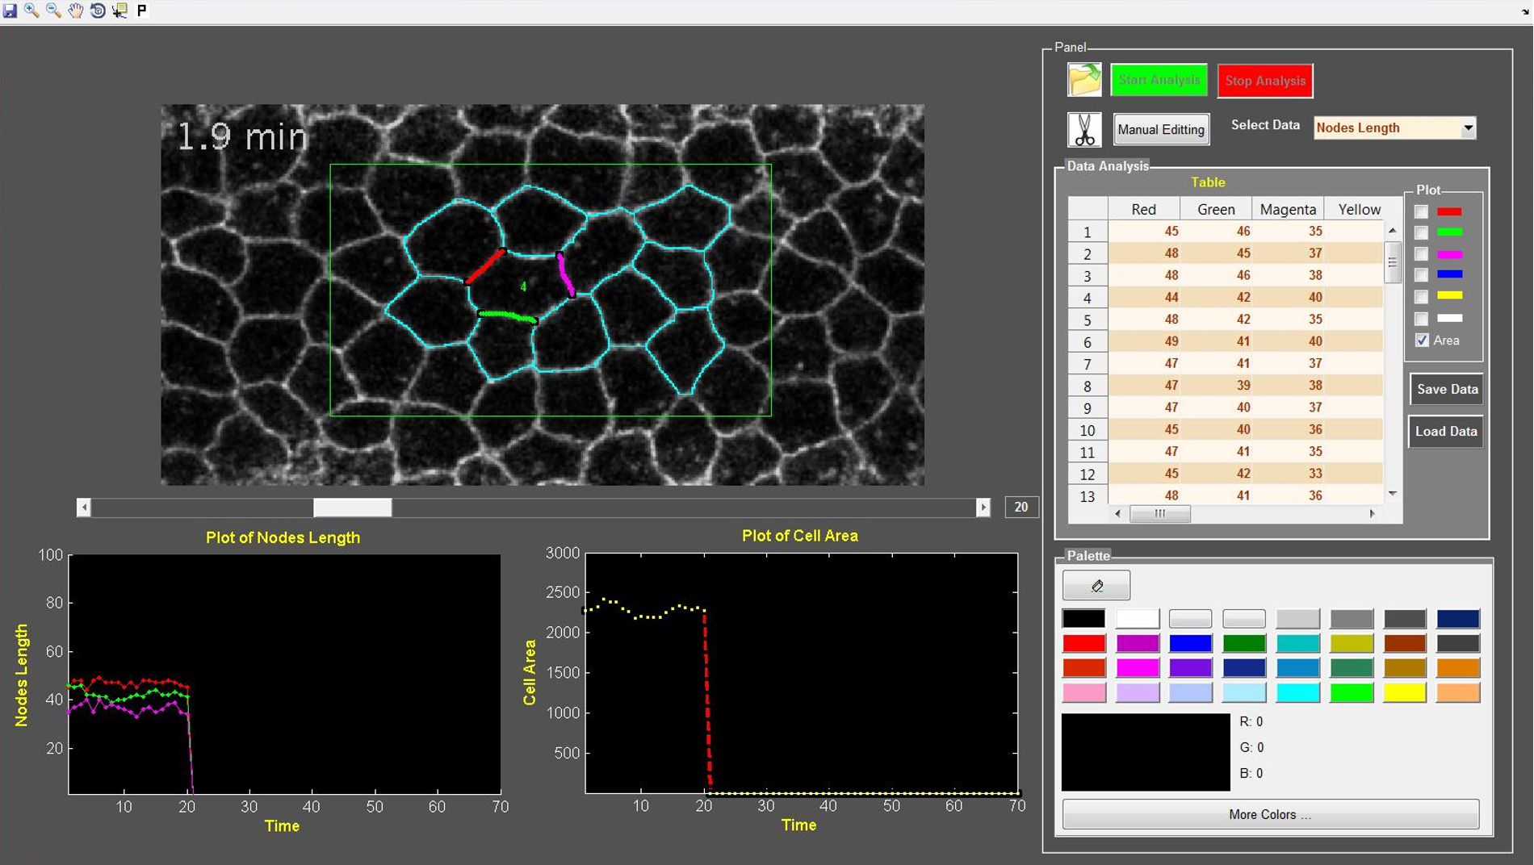
Task: Click the magenta node segment in image
Action: [x=566, y=275]
